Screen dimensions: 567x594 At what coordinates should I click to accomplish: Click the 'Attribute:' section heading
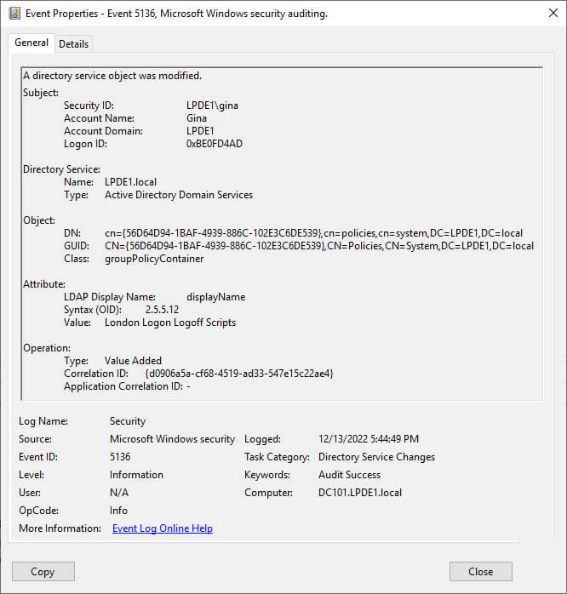[x=44, y=284]
